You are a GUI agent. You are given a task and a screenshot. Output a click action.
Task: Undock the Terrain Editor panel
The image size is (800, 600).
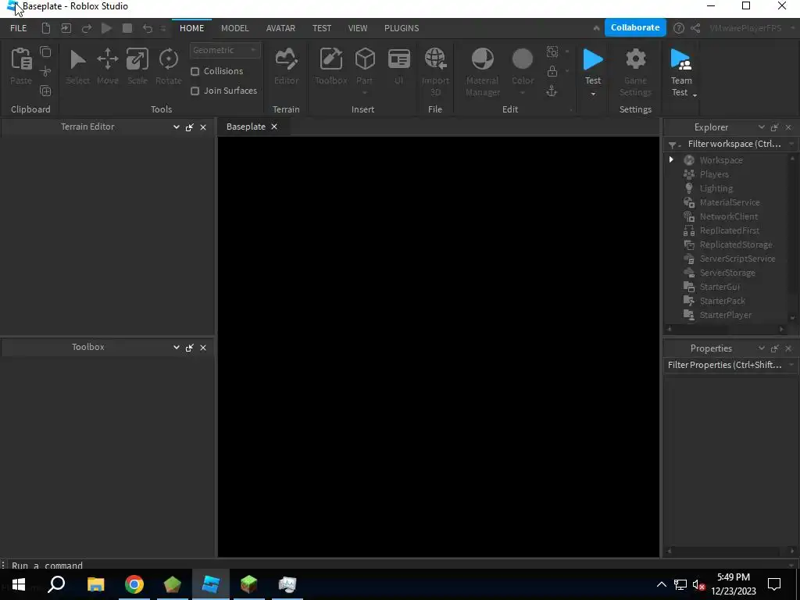(x=189, y=127)
